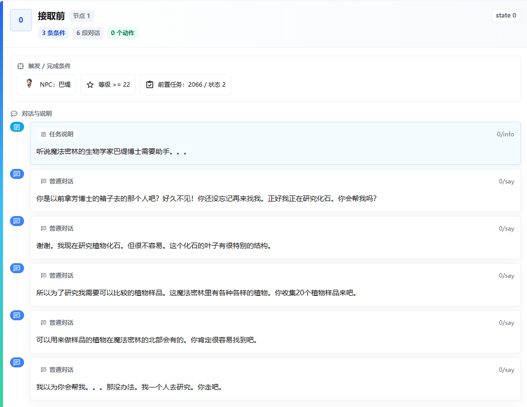The image size is (527, 407).
Task: Click the speech bubble icon beside 对话与说明
Action: (14, 114)
